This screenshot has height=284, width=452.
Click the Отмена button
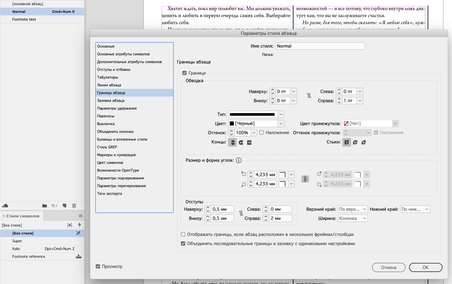[388, 267]
